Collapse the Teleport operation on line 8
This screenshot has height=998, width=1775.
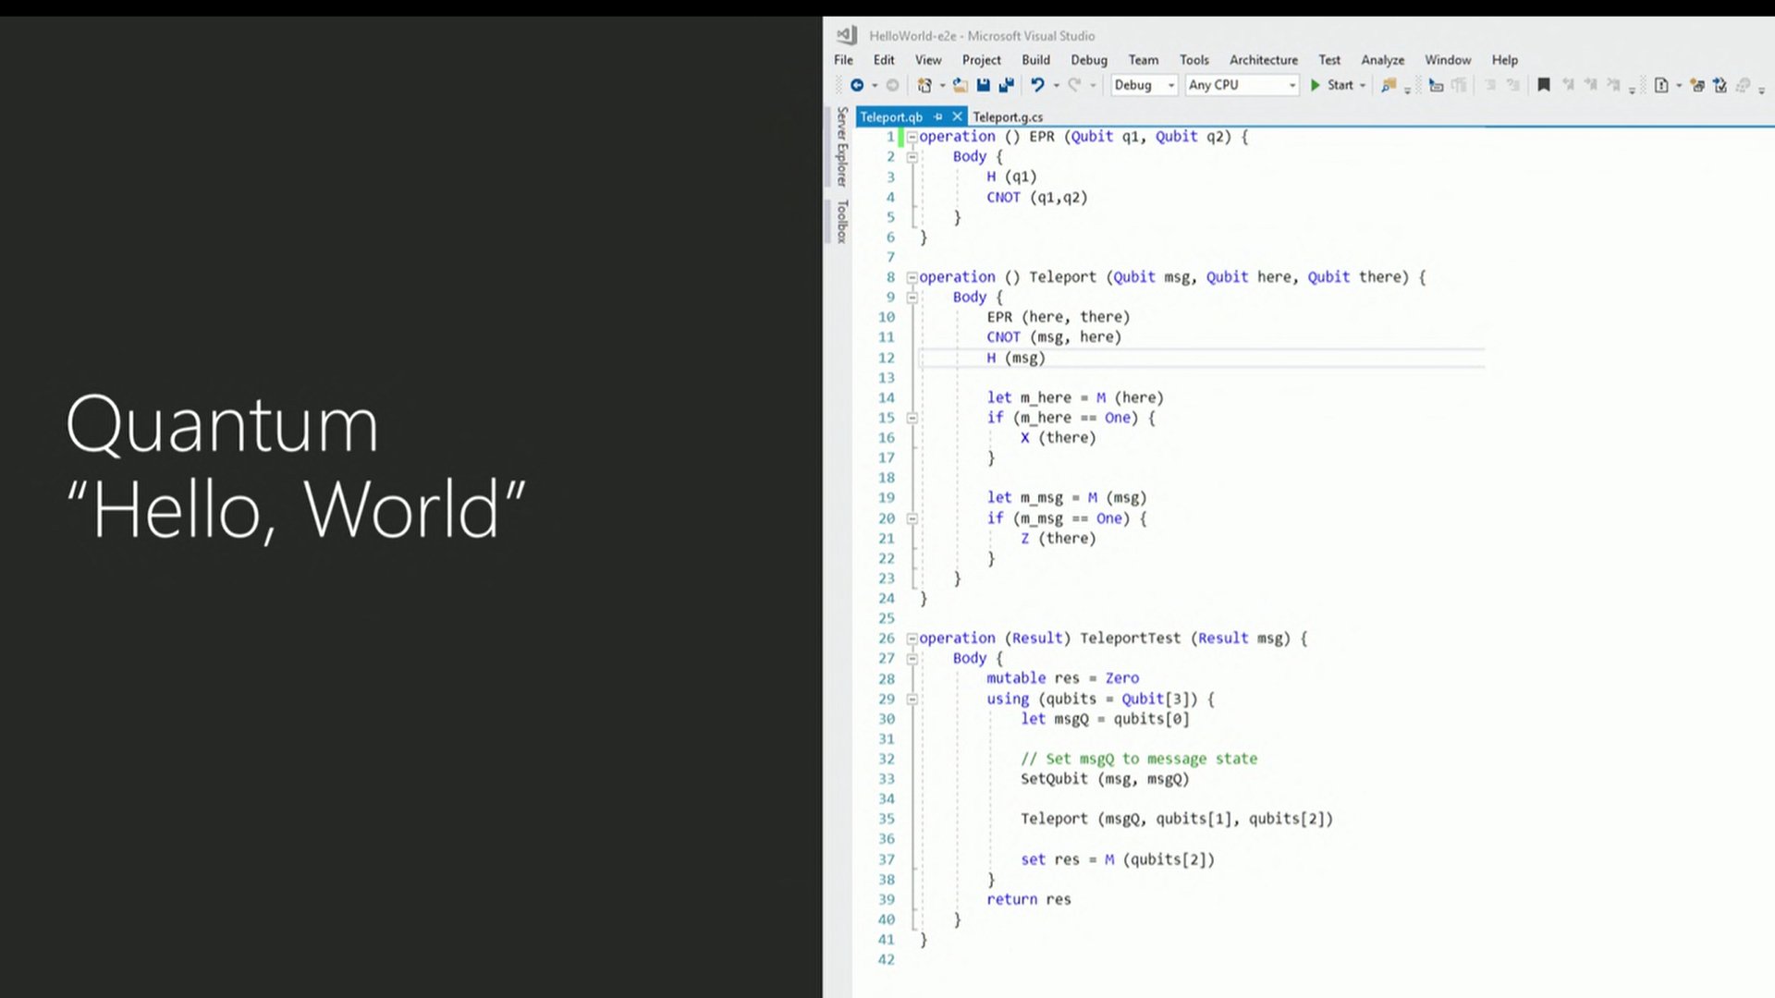coord(912,277)
